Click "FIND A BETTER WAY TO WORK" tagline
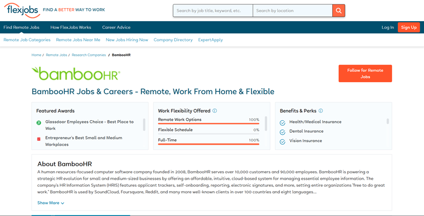Screen dimensions: 424x216 tap(74, 10)
